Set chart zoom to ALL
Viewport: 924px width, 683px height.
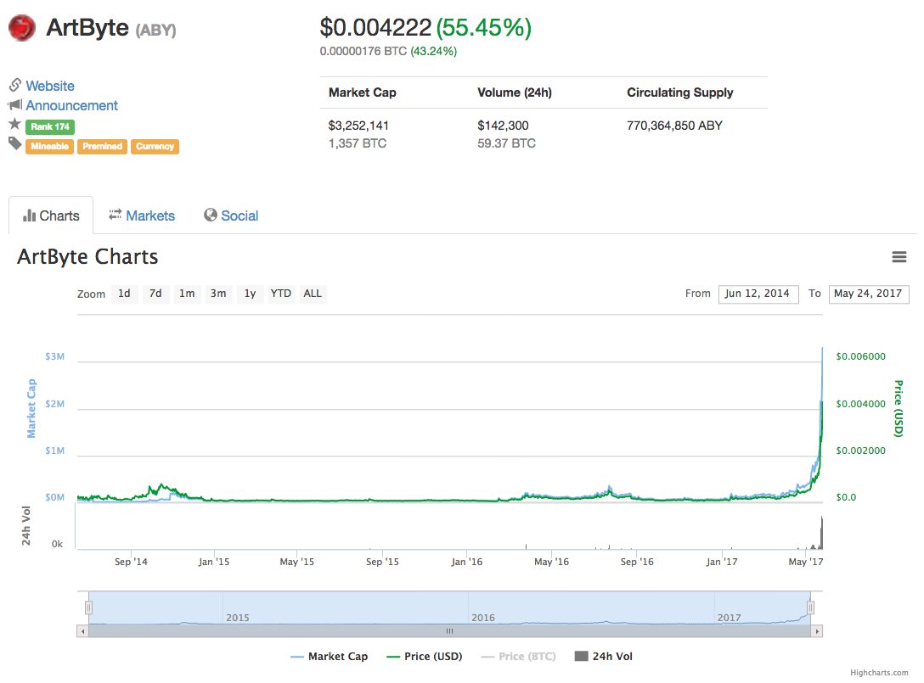click(x=313, y=294)
